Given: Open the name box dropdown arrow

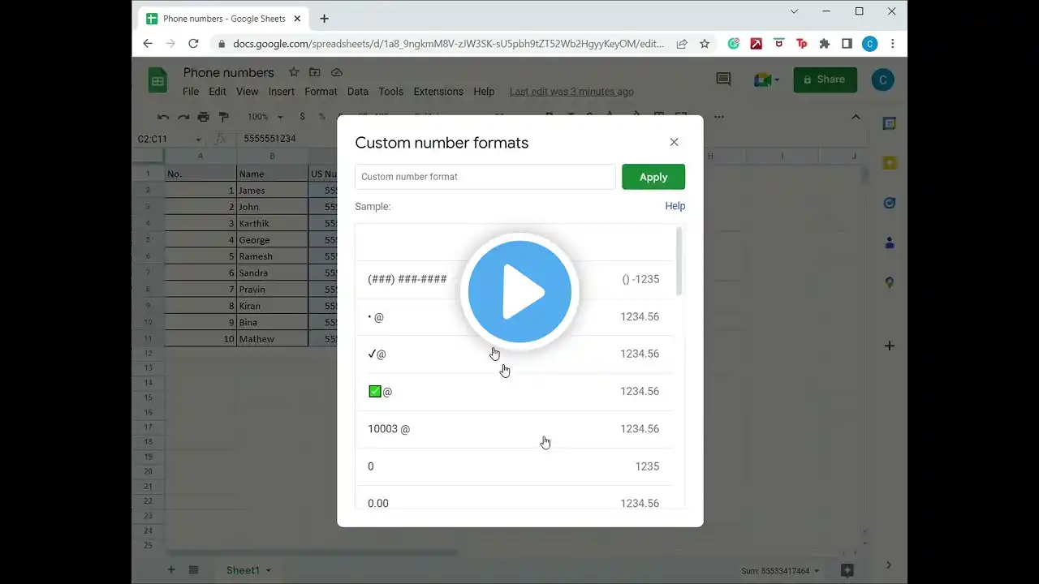Looking at the screenshot, I should coord(198,140).
